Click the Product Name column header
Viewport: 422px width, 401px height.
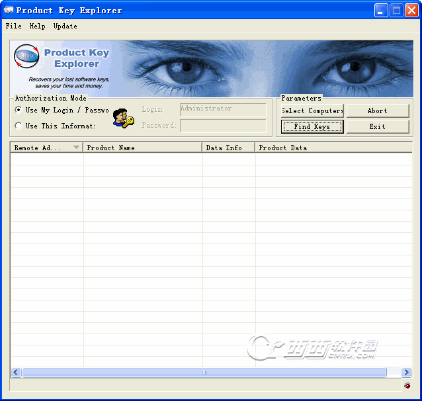click(x=143, y=148)
